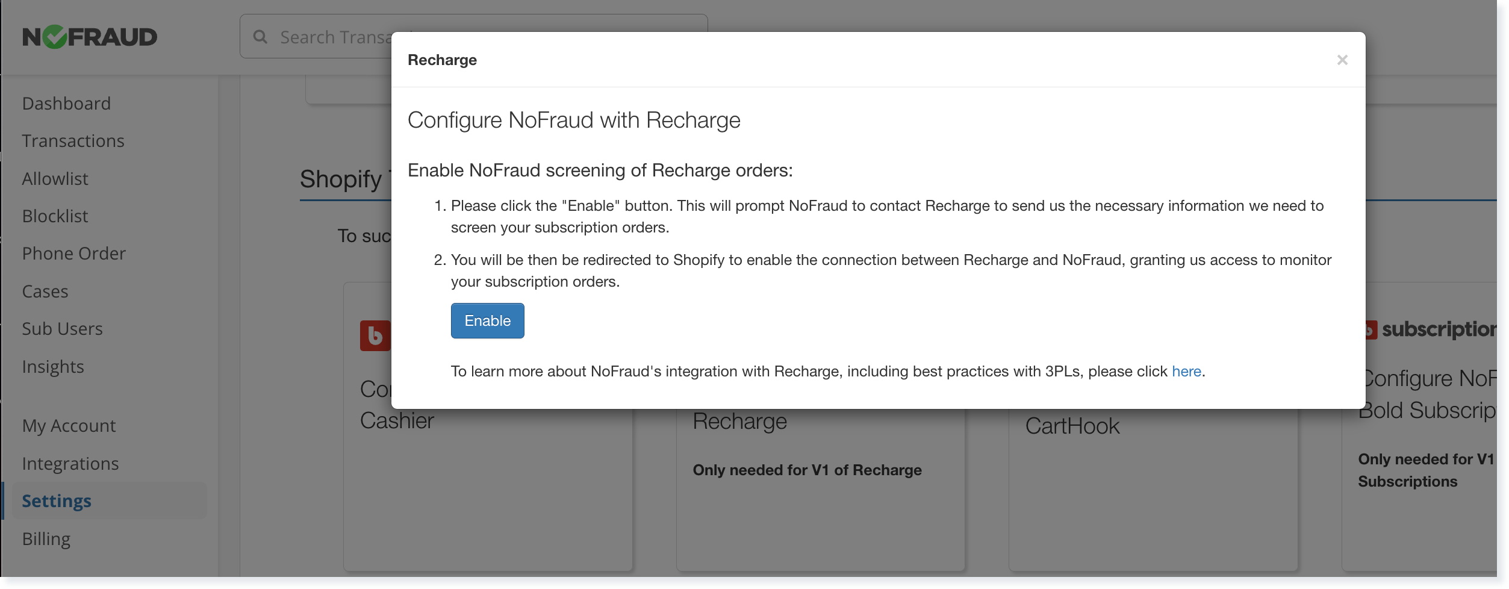Open the Integrations page

point(70,463)
